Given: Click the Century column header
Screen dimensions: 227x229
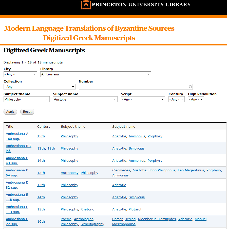Looking at the screenshot, I should [x=44, y=126].
